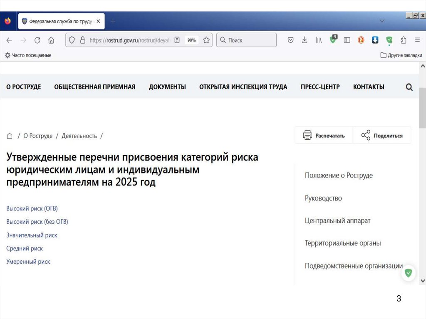This screenshot has height=319, width=426.
Task: Expand the list all tabs chevron
Action: (x=382, y=21)
